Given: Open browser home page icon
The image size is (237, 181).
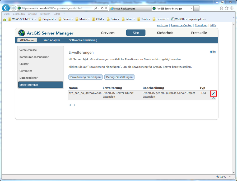Looking at the screenshot, I should 221,8.
